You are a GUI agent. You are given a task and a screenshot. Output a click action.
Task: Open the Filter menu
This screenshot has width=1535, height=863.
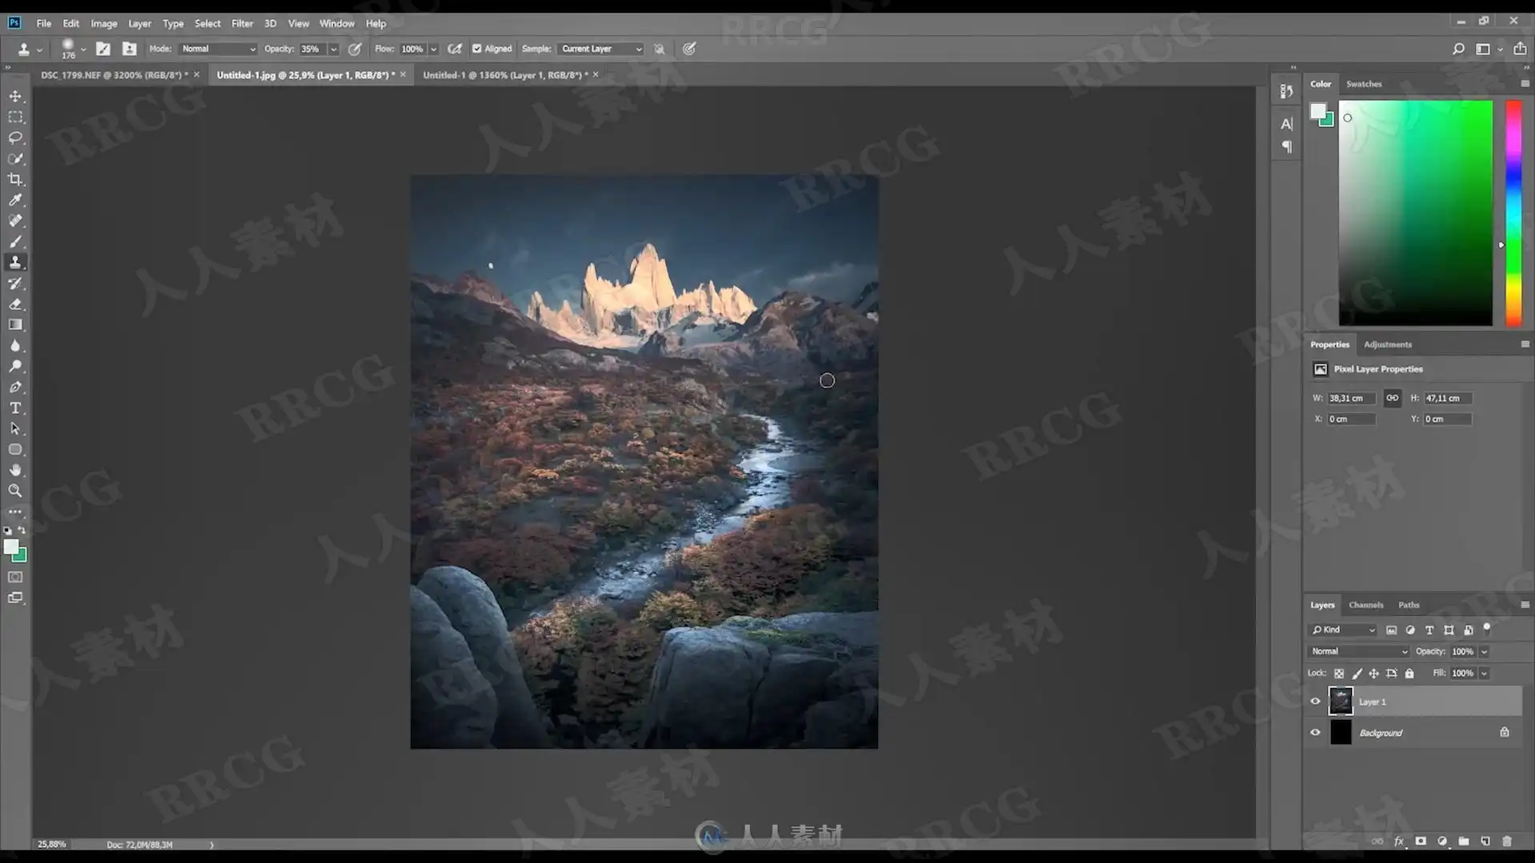click(241, 23)
